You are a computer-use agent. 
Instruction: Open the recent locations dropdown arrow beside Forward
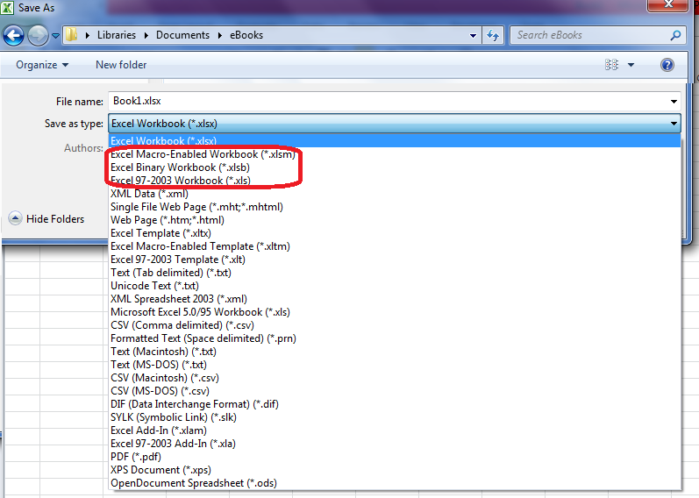tap(56, 36)
